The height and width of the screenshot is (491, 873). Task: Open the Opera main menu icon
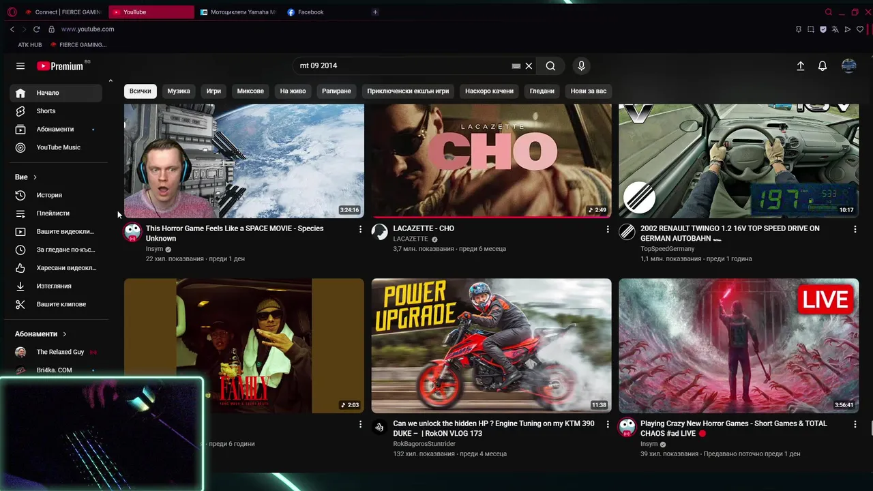(x=12, y=12)
